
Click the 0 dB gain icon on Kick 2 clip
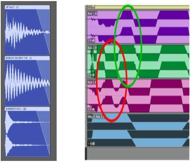pos(91,75)
